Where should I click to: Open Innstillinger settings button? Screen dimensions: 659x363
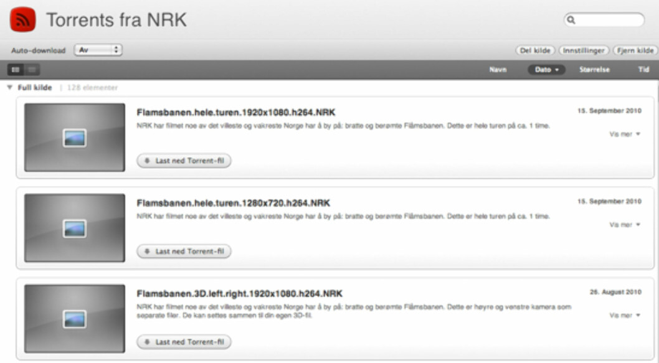tap(584, 50)
